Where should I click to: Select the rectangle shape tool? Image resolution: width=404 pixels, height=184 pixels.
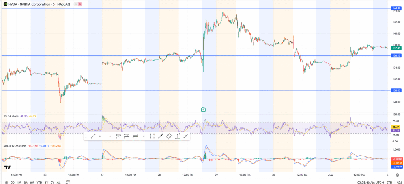click(x=152, y=136)
